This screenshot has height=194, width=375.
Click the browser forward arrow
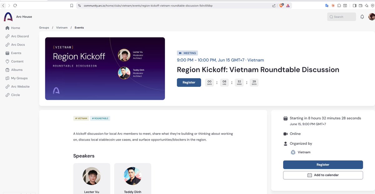(x=9, y=6)
